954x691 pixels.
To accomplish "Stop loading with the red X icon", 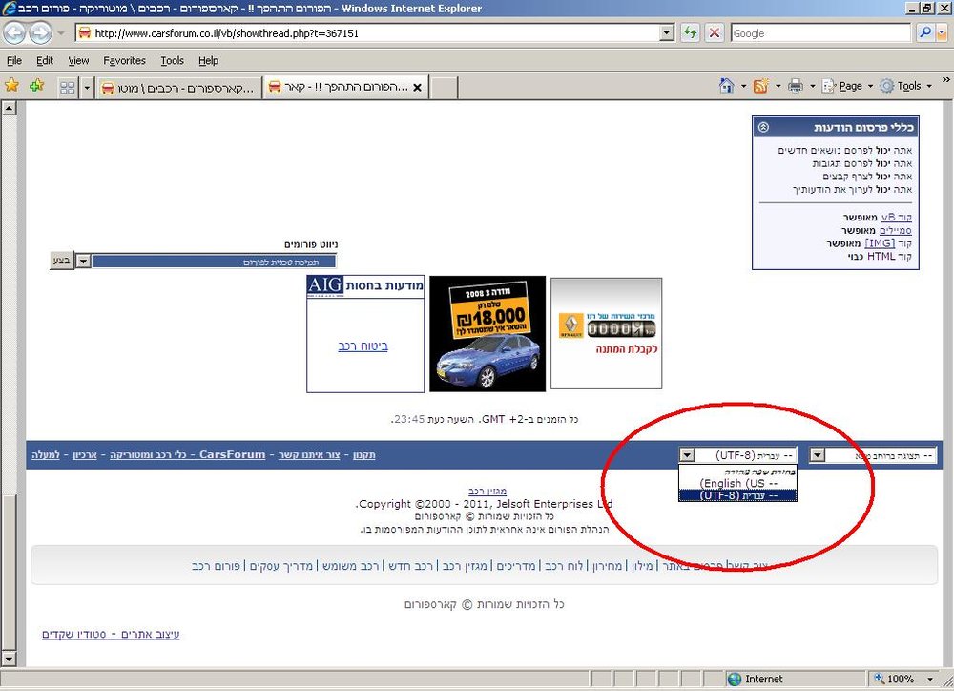I will pyautogui.click(x=715, y=32).
